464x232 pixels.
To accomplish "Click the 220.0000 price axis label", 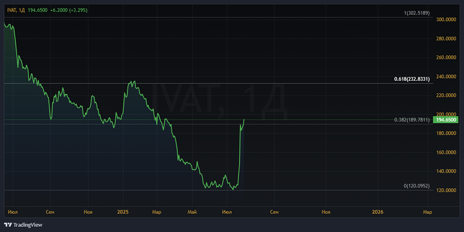I will 445,95.
